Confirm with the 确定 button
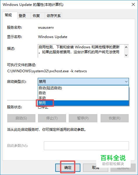138x175 pixels. (68, 167)
